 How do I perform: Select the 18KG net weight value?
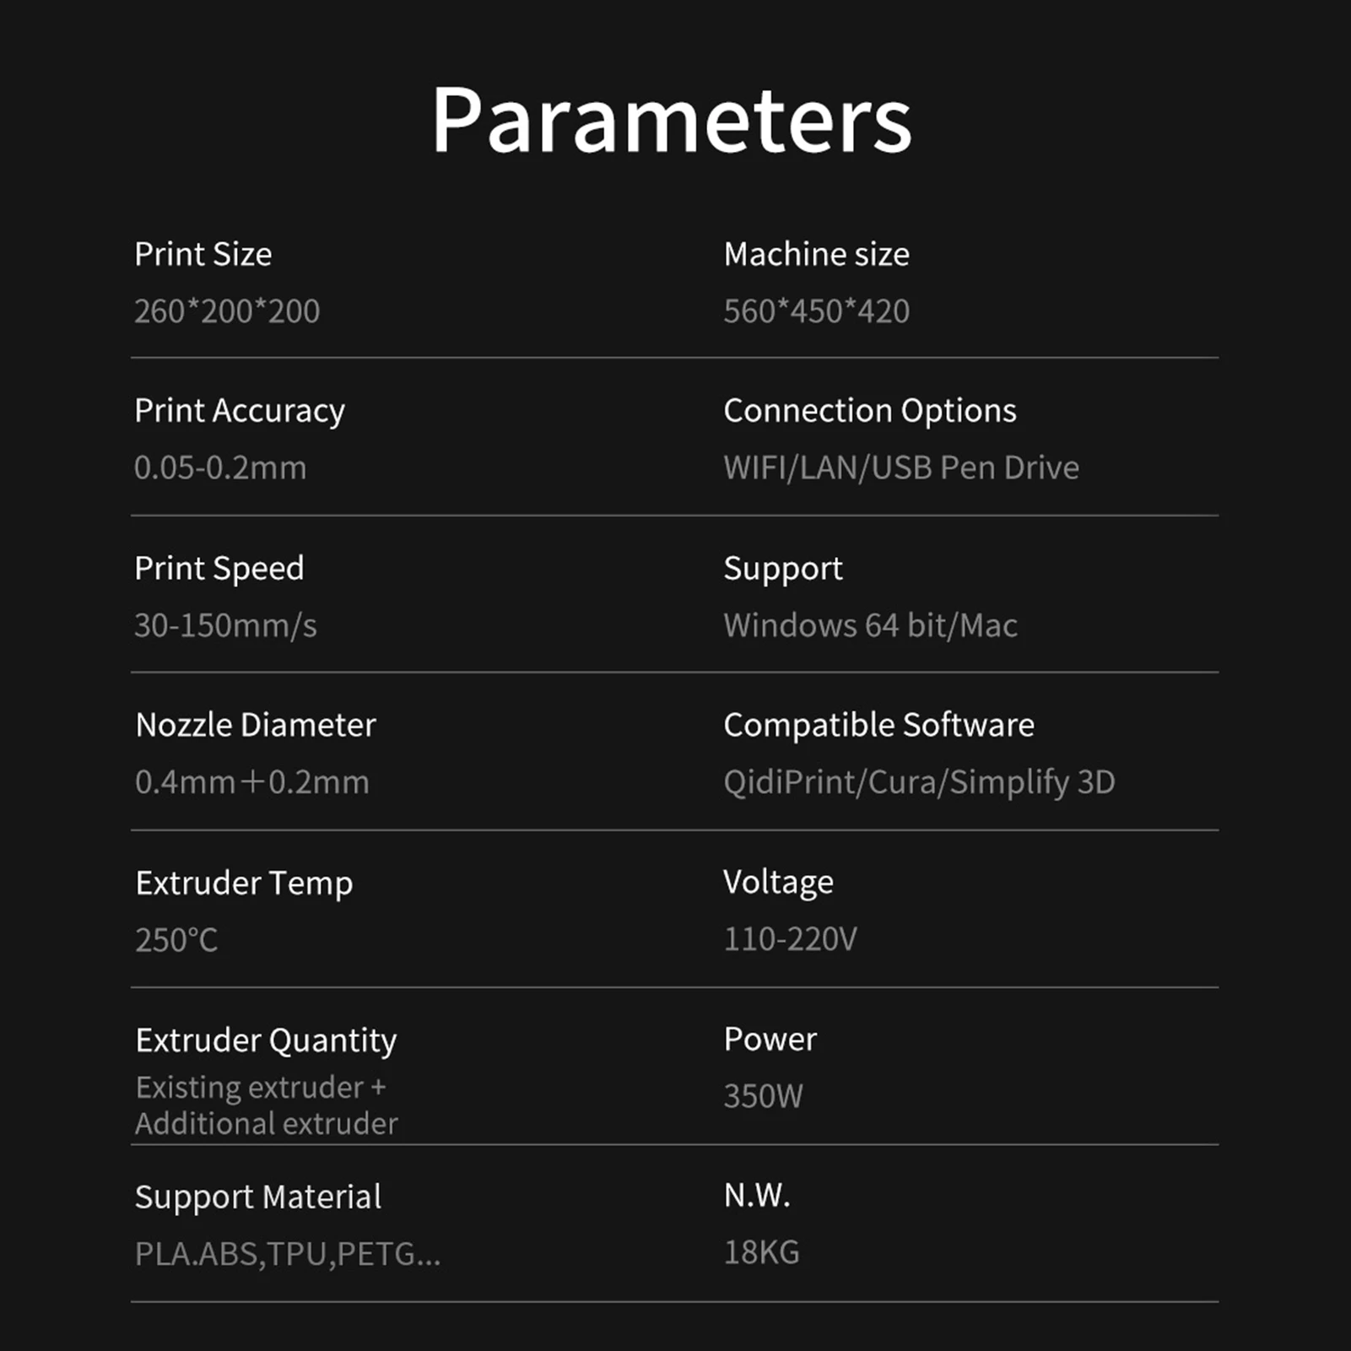761,1252
